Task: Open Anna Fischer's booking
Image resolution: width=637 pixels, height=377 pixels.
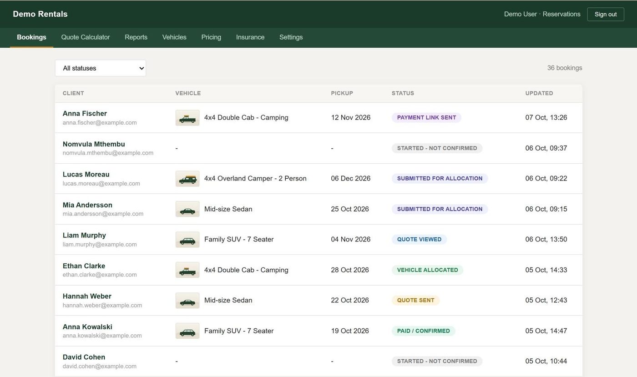Action: click(318, 118)
